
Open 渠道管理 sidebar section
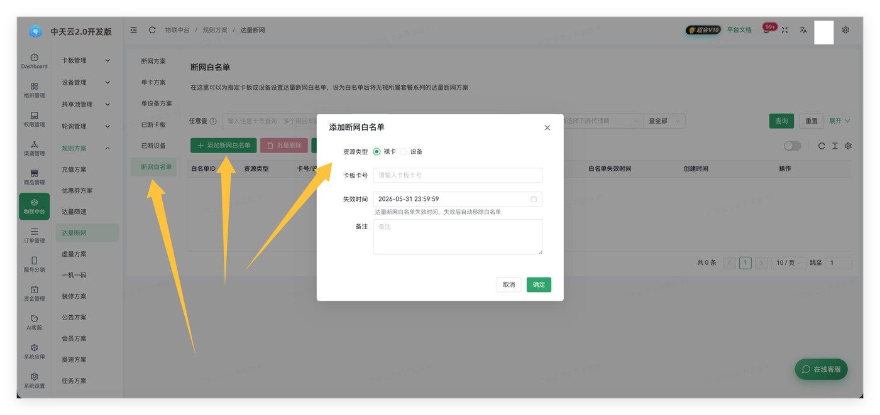click(34, 148)
